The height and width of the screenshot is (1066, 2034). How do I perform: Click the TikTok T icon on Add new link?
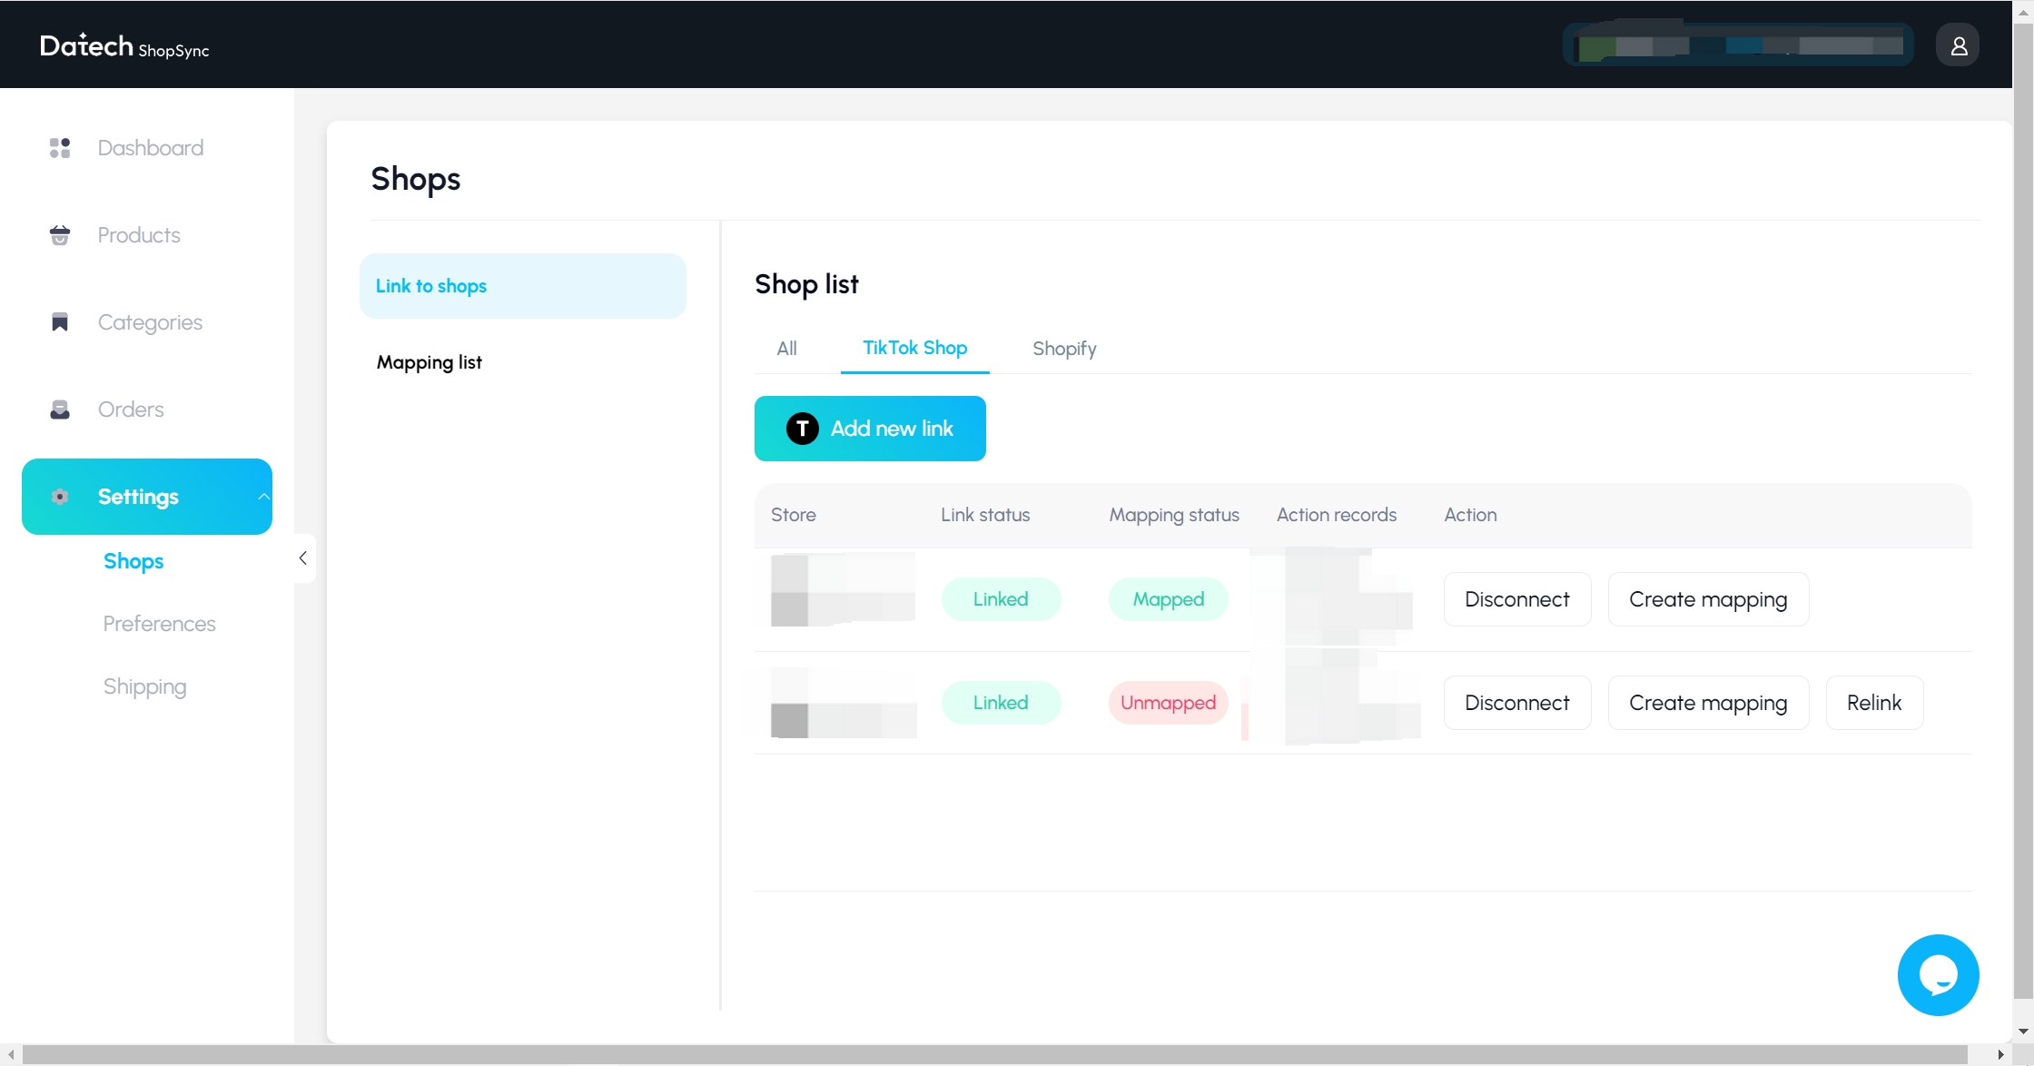(800, 428)
